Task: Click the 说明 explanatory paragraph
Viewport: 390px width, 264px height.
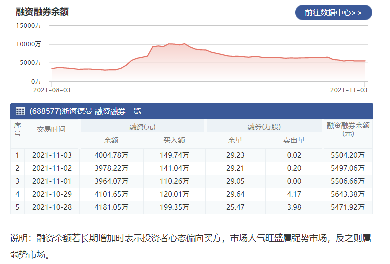Action: [190, 246]
